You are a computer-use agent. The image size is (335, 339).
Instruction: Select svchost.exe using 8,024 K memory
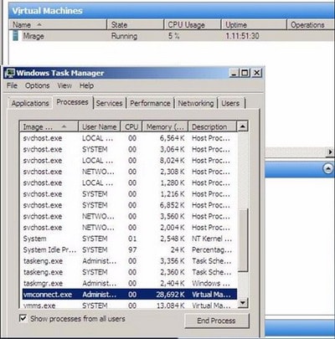(130, 161)
